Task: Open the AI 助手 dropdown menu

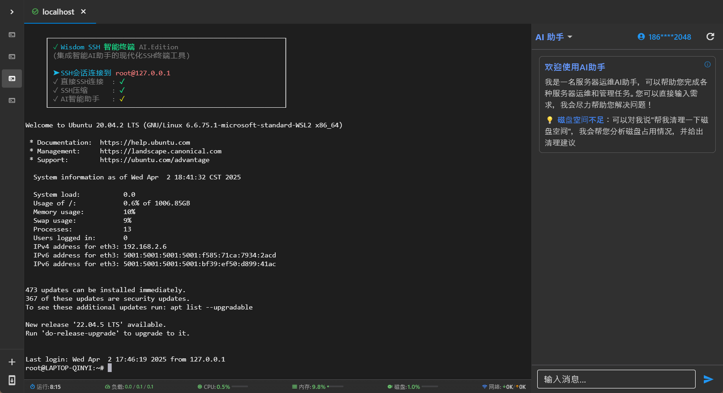Action: click(x=554, y=37)
